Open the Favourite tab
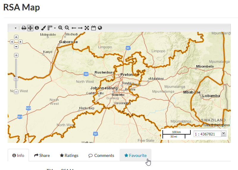 click(x=136, y=155)
